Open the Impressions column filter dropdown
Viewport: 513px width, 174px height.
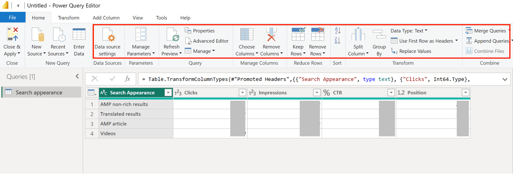click(317, 93)
